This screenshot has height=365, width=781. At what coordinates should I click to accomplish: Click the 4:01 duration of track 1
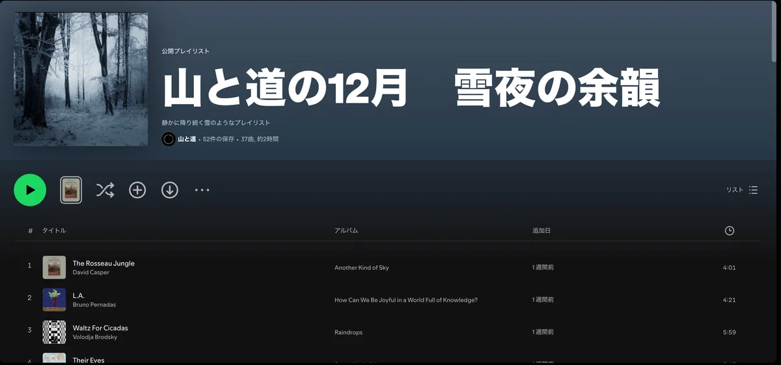[x=730, y=267]
